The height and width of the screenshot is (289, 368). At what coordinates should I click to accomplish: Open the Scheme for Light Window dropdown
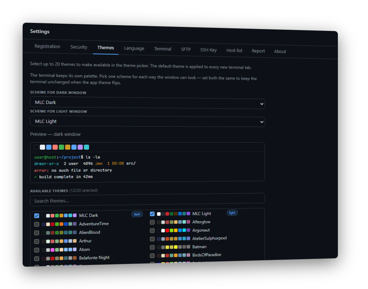point(147,122)
